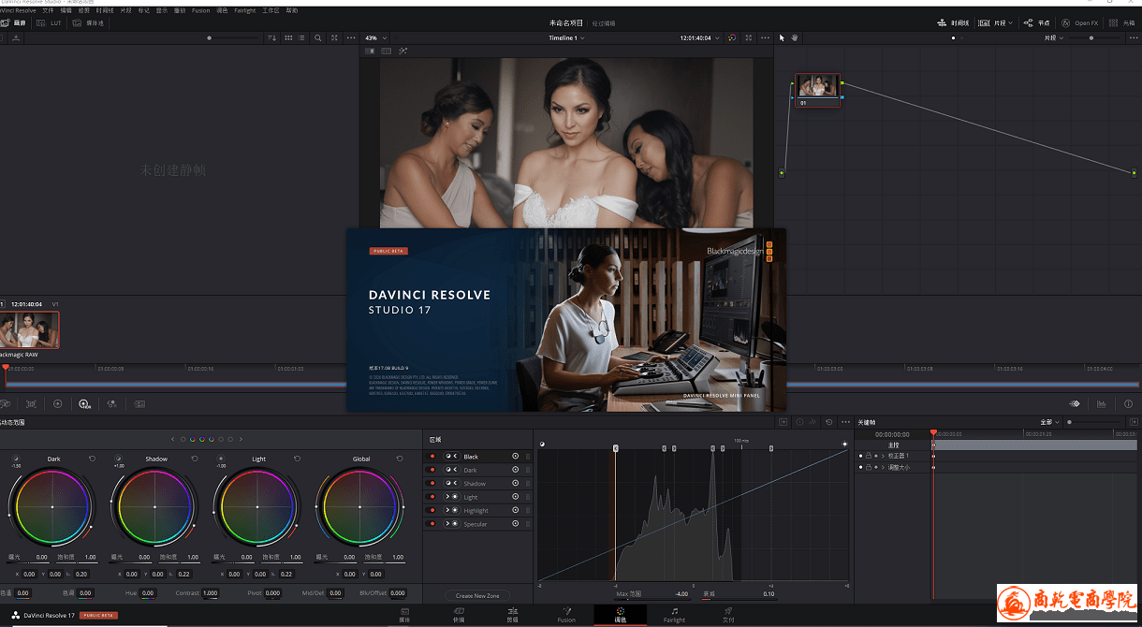
Task: Reset the Global color wheel
Action: coord(400,459)
